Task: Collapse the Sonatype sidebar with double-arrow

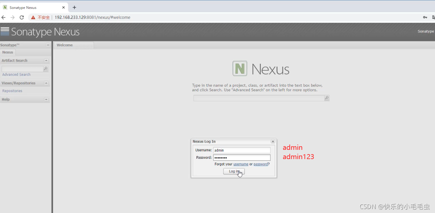Action: click(x=48, y=45)
